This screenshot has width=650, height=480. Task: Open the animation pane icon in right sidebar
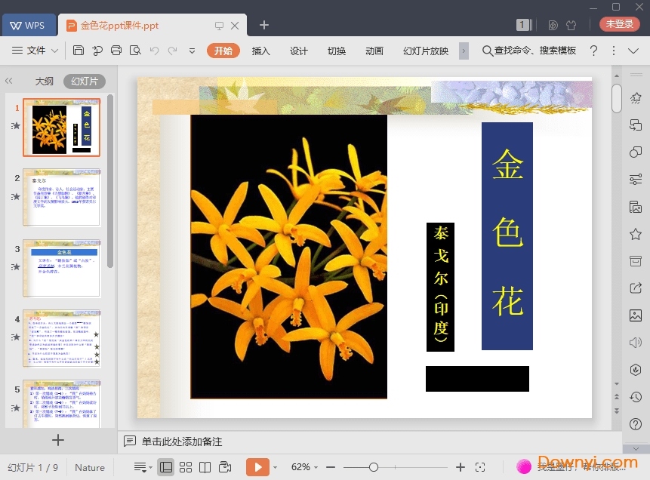[638, 97]
